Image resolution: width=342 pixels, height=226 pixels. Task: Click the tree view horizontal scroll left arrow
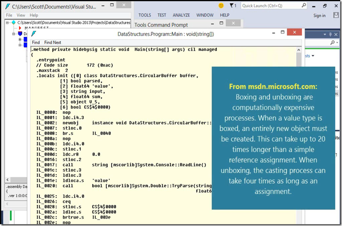(x=7, y=180)
